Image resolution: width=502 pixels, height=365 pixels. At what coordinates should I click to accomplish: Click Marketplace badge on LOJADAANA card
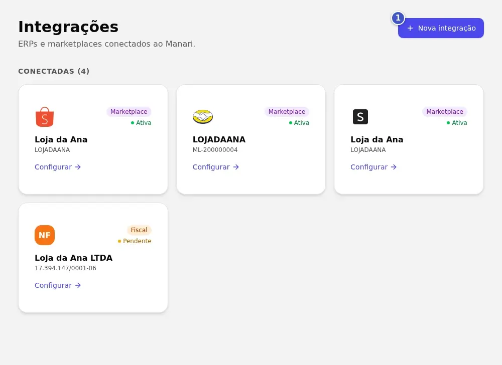[287, 111]
